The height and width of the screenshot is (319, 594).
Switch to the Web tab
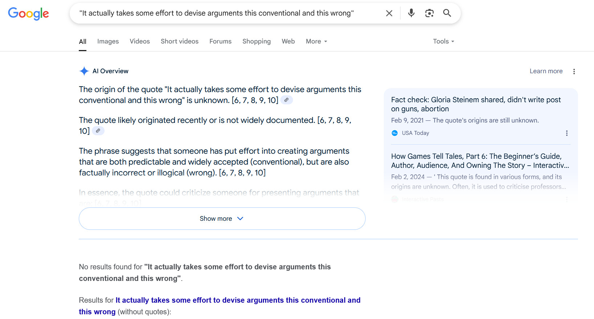(288, 41)
